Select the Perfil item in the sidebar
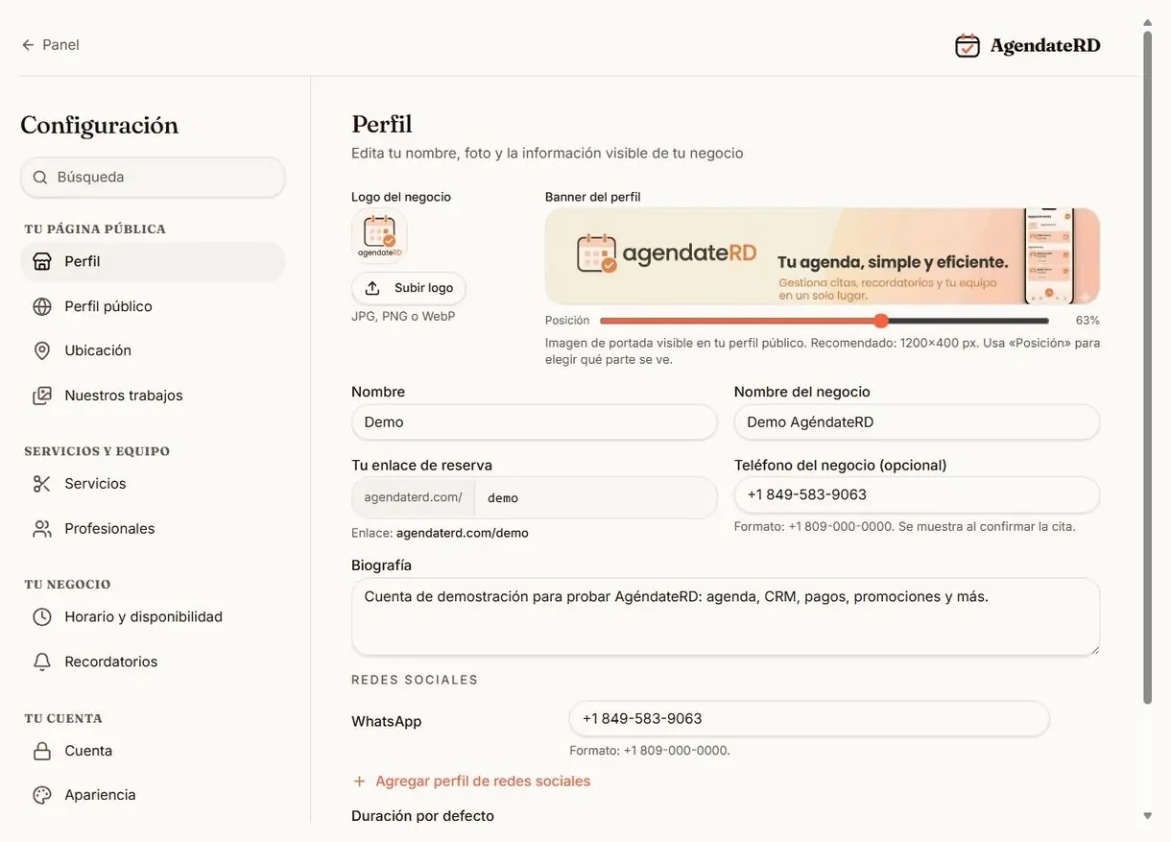The width and height of the screenshot is (1171, 842). point(153,261)
